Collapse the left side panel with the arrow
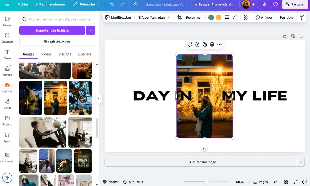 tap(99, 99)
